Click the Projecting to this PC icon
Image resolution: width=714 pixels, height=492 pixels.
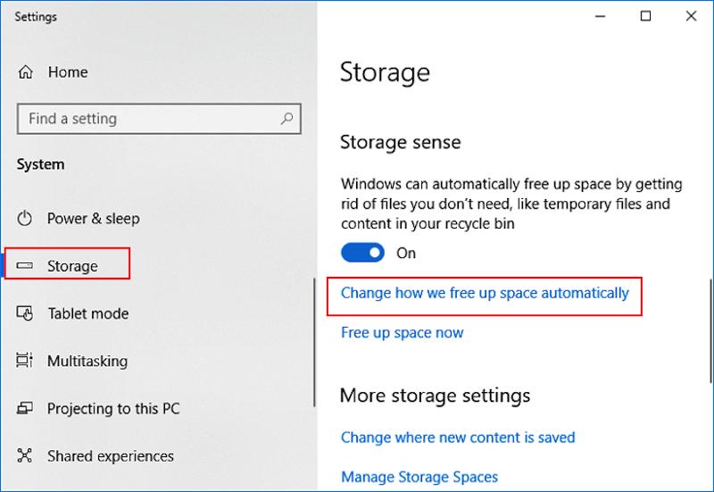26,409
